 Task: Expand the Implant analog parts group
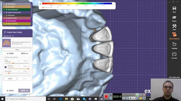click(x=4, y=12)
